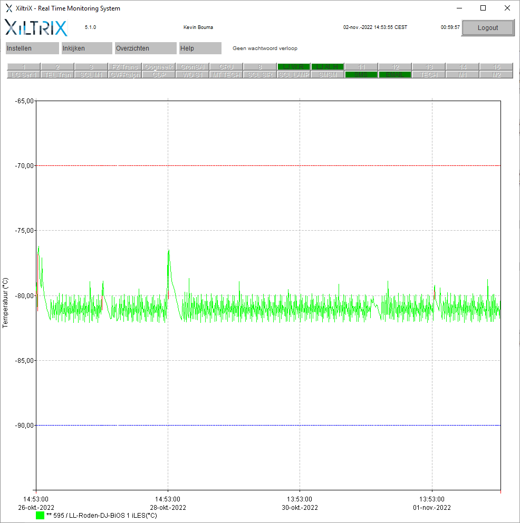The width and height of the screenshot is (520, 523).
Task: Click the TEL Tran status cell
Action: click(57, 75)
